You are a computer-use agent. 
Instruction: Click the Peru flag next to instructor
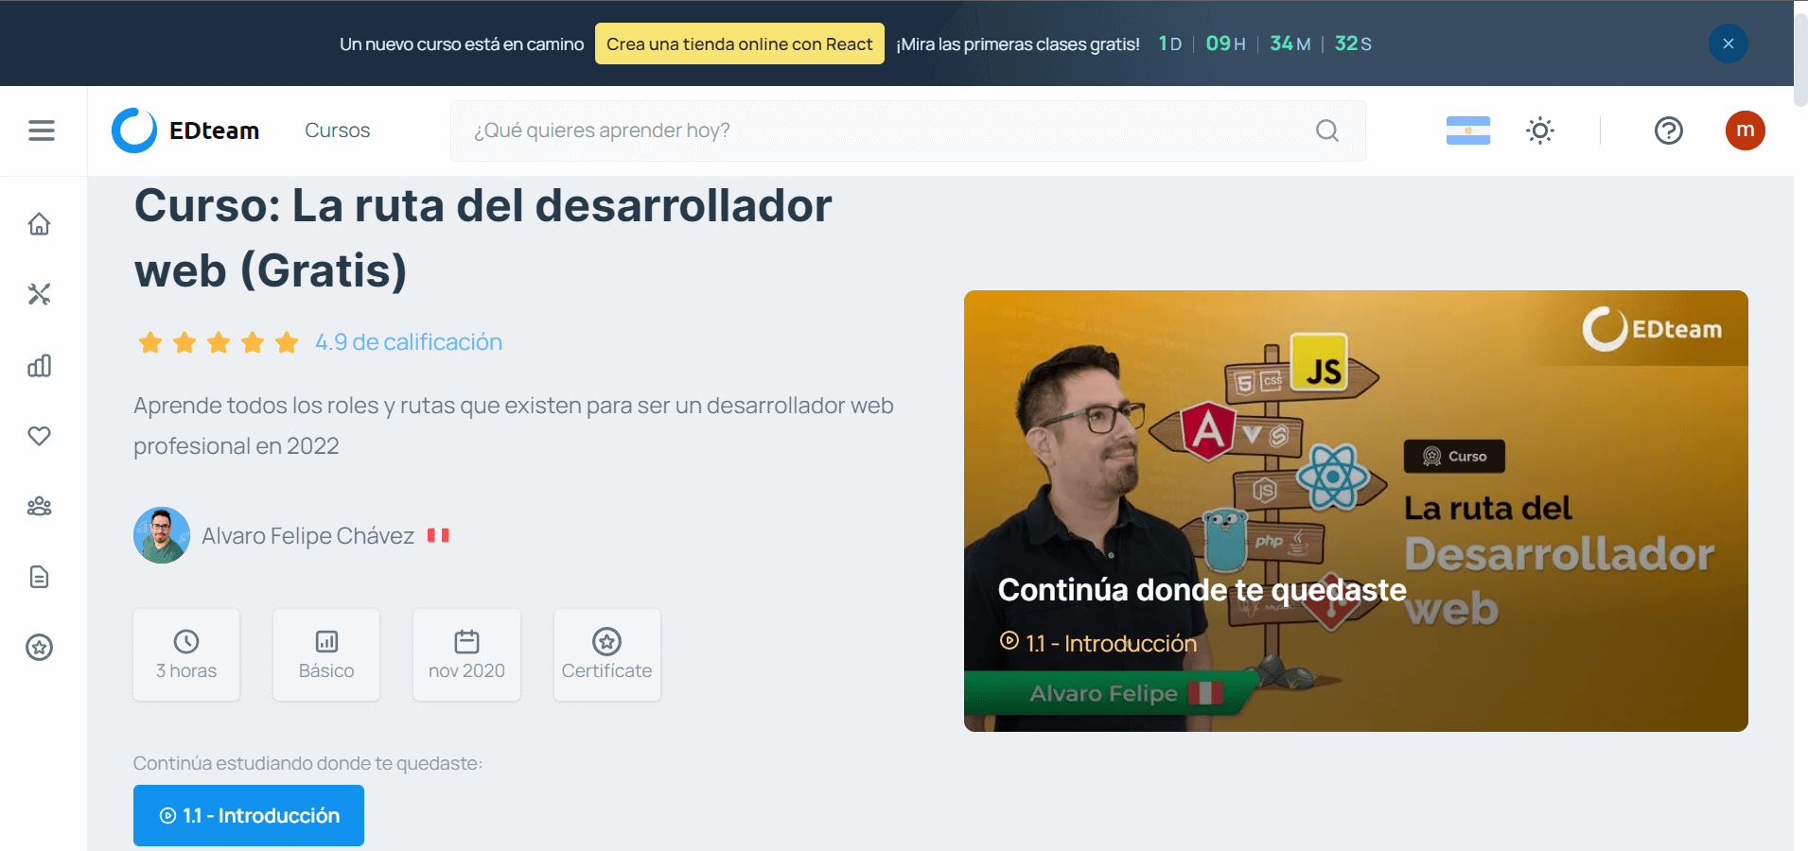pos(438,535)
